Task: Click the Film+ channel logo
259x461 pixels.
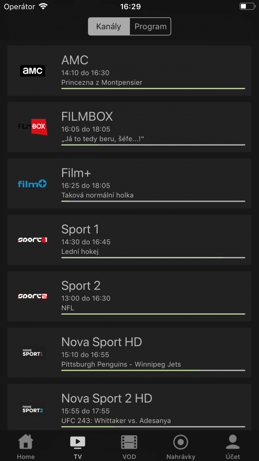Action: 32,184
